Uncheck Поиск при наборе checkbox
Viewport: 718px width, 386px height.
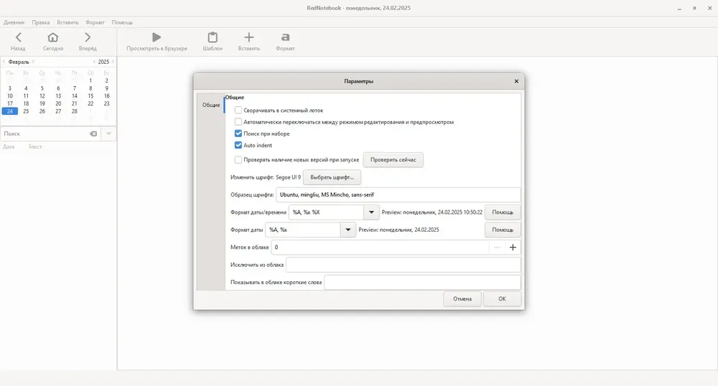click(238, 133)
